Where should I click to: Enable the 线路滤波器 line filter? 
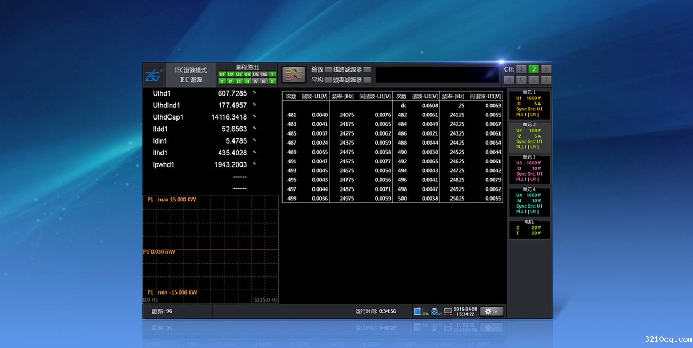[x=367, y=69]
